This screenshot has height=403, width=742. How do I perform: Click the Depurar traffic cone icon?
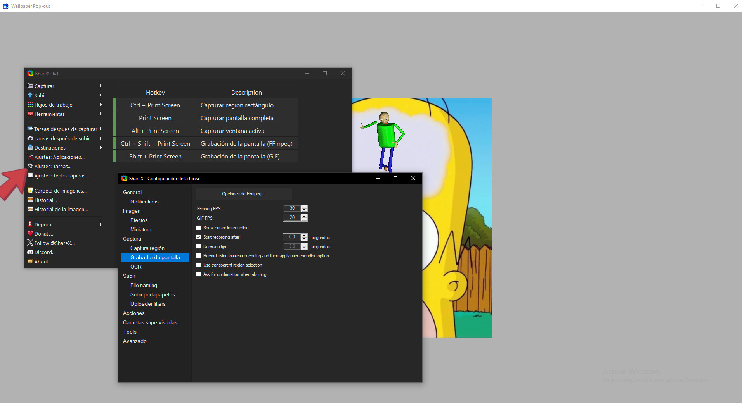point(30,224)
